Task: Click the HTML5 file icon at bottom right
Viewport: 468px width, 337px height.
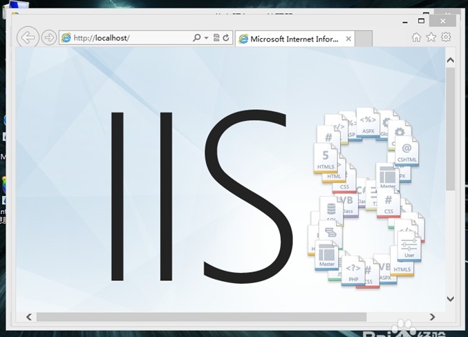Action: tap(402, 264)
